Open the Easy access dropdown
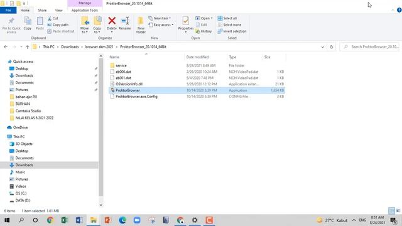 click(x=161, y=25)
